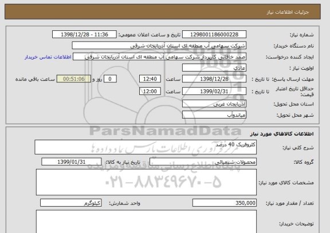The height and width of the screenshot is (233, 330).
Task: Click the need date field 1399/01/31
Action: (72, 161)
